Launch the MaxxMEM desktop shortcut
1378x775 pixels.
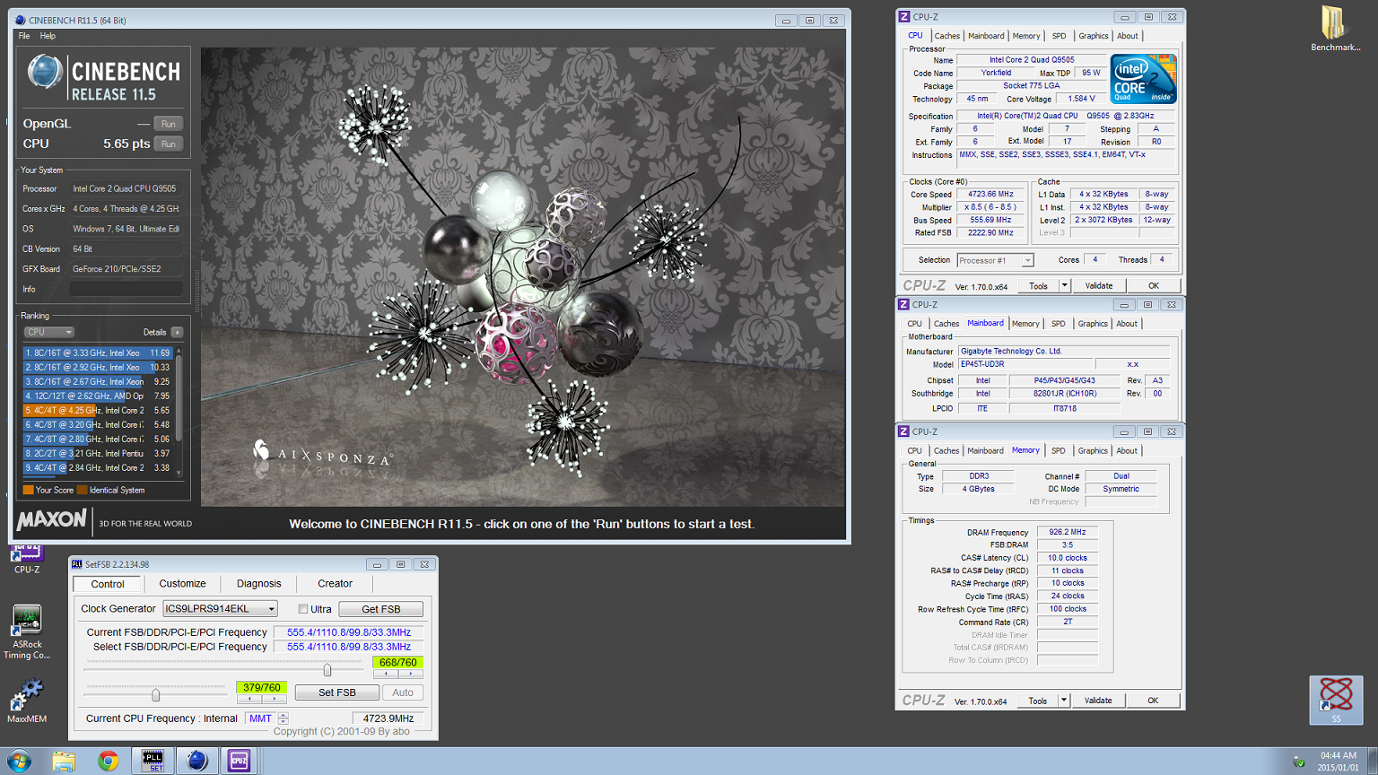[x=27, y=701]
